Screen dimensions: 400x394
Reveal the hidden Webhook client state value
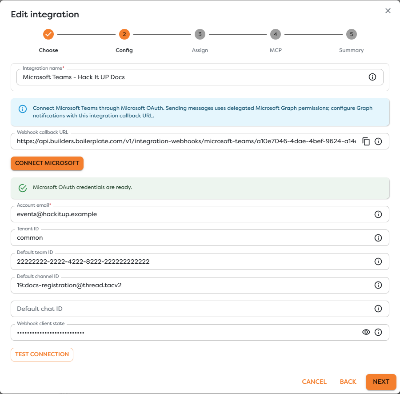coord(366,332)
